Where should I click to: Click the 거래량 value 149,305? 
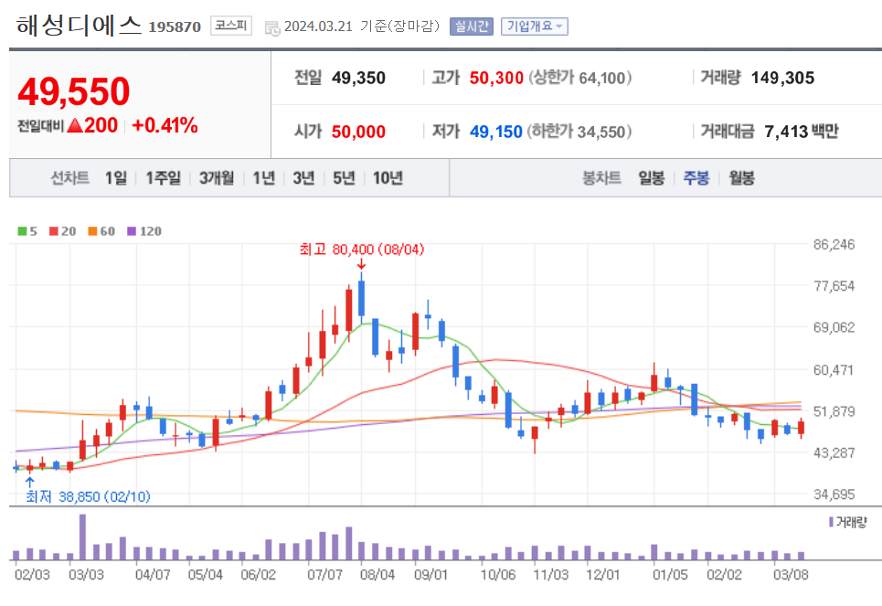coord(782,78)
